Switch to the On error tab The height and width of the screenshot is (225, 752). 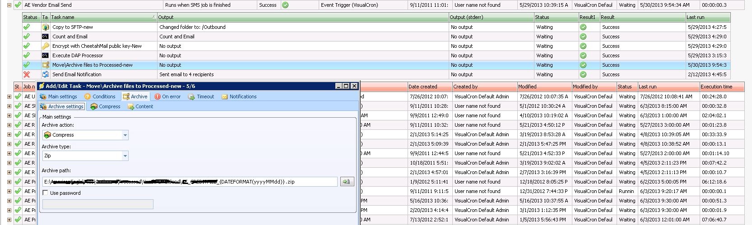167,96
